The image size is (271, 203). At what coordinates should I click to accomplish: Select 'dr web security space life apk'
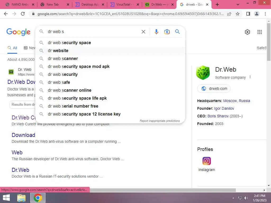110,98
